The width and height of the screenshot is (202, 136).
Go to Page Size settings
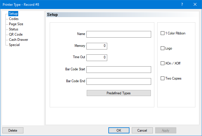click(x=16, y=24)
